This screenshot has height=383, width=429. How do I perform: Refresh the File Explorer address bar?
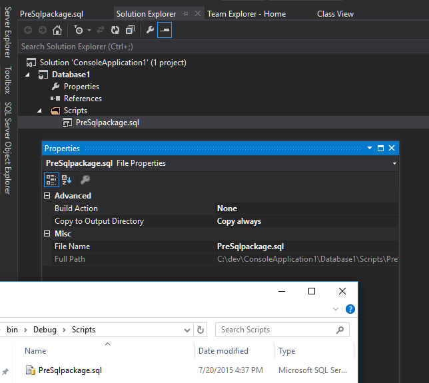pyautogui.click(x=201, y=330)
